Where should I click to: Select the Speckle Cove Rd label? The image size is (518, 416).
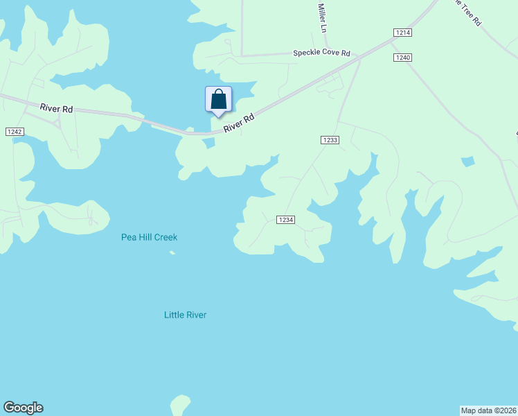(x=321, y=53)
